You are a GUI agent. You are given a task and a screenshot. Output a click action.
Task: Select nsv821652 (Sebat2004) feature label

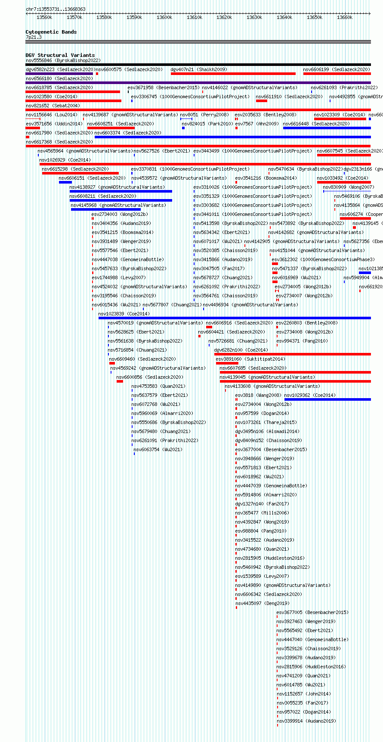point(53,106)
